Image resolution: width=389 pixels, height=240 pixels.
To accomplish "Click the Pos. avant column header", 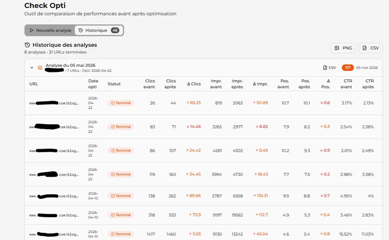I will tap(283, 84).
